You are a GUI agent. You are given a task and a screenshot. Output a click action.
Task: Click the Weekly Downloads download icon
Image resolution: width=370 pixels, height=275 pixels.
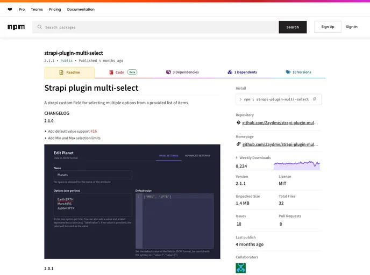[237, 158]
